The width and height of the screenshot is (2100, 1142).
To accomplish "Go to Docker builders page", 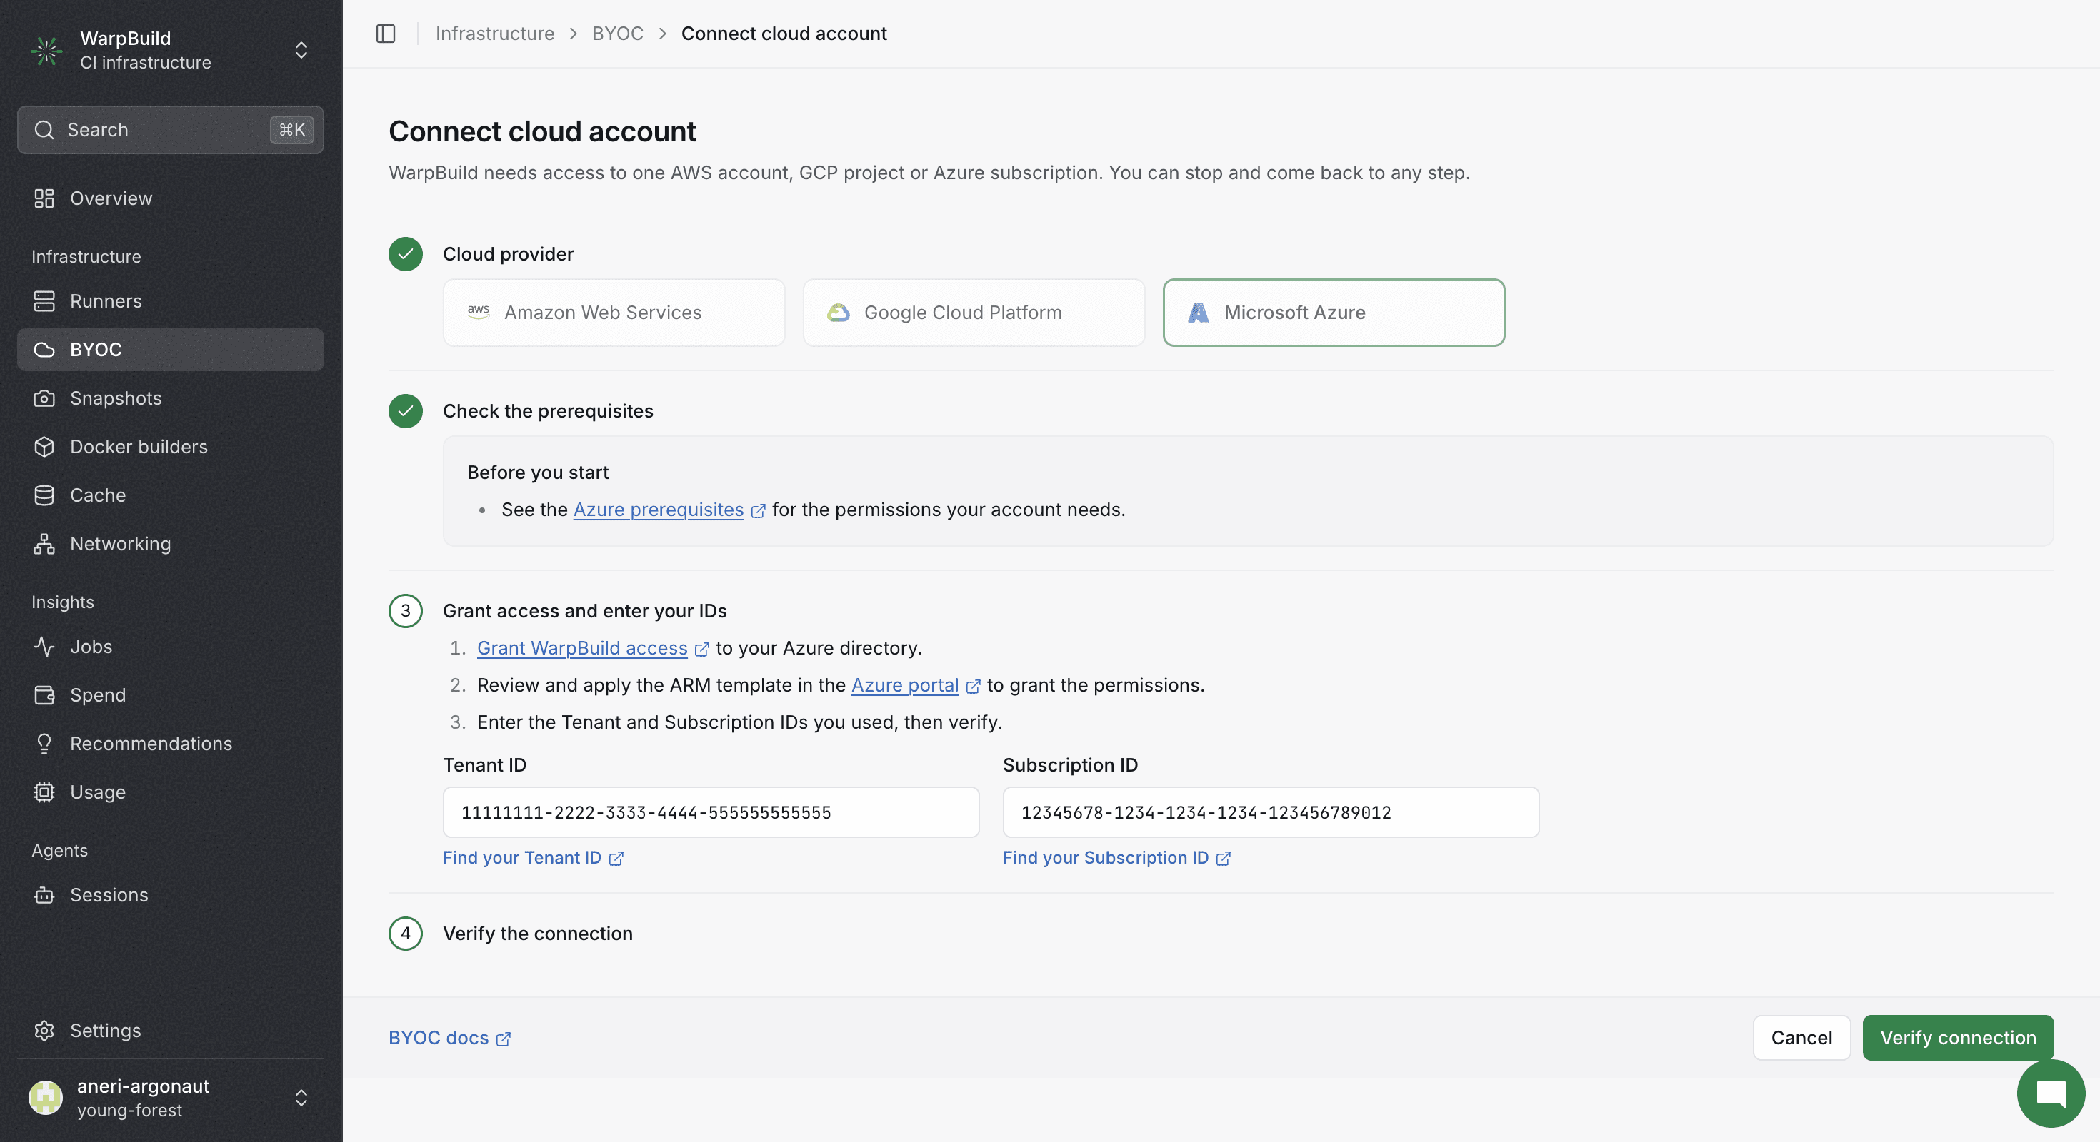I will click(x=171, y=446).
